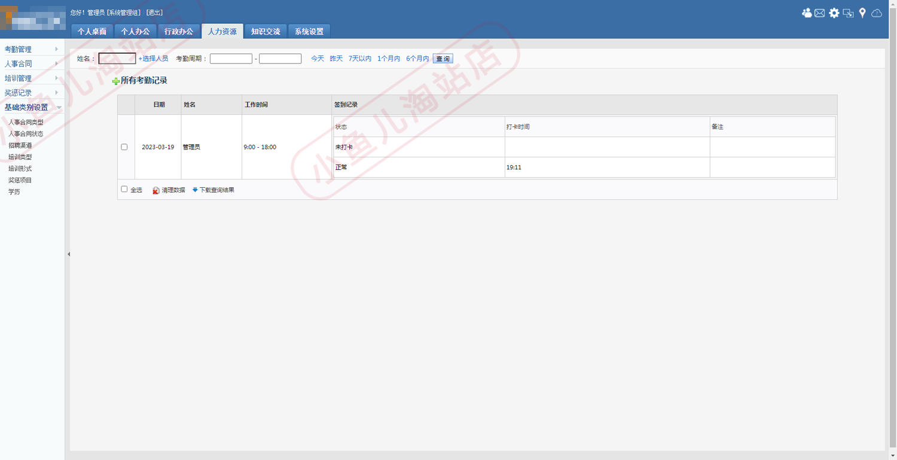The height and width of the screenshot is (460, 897).
Task: Click the red 清理数据 icon
Action: pos(155,190)
